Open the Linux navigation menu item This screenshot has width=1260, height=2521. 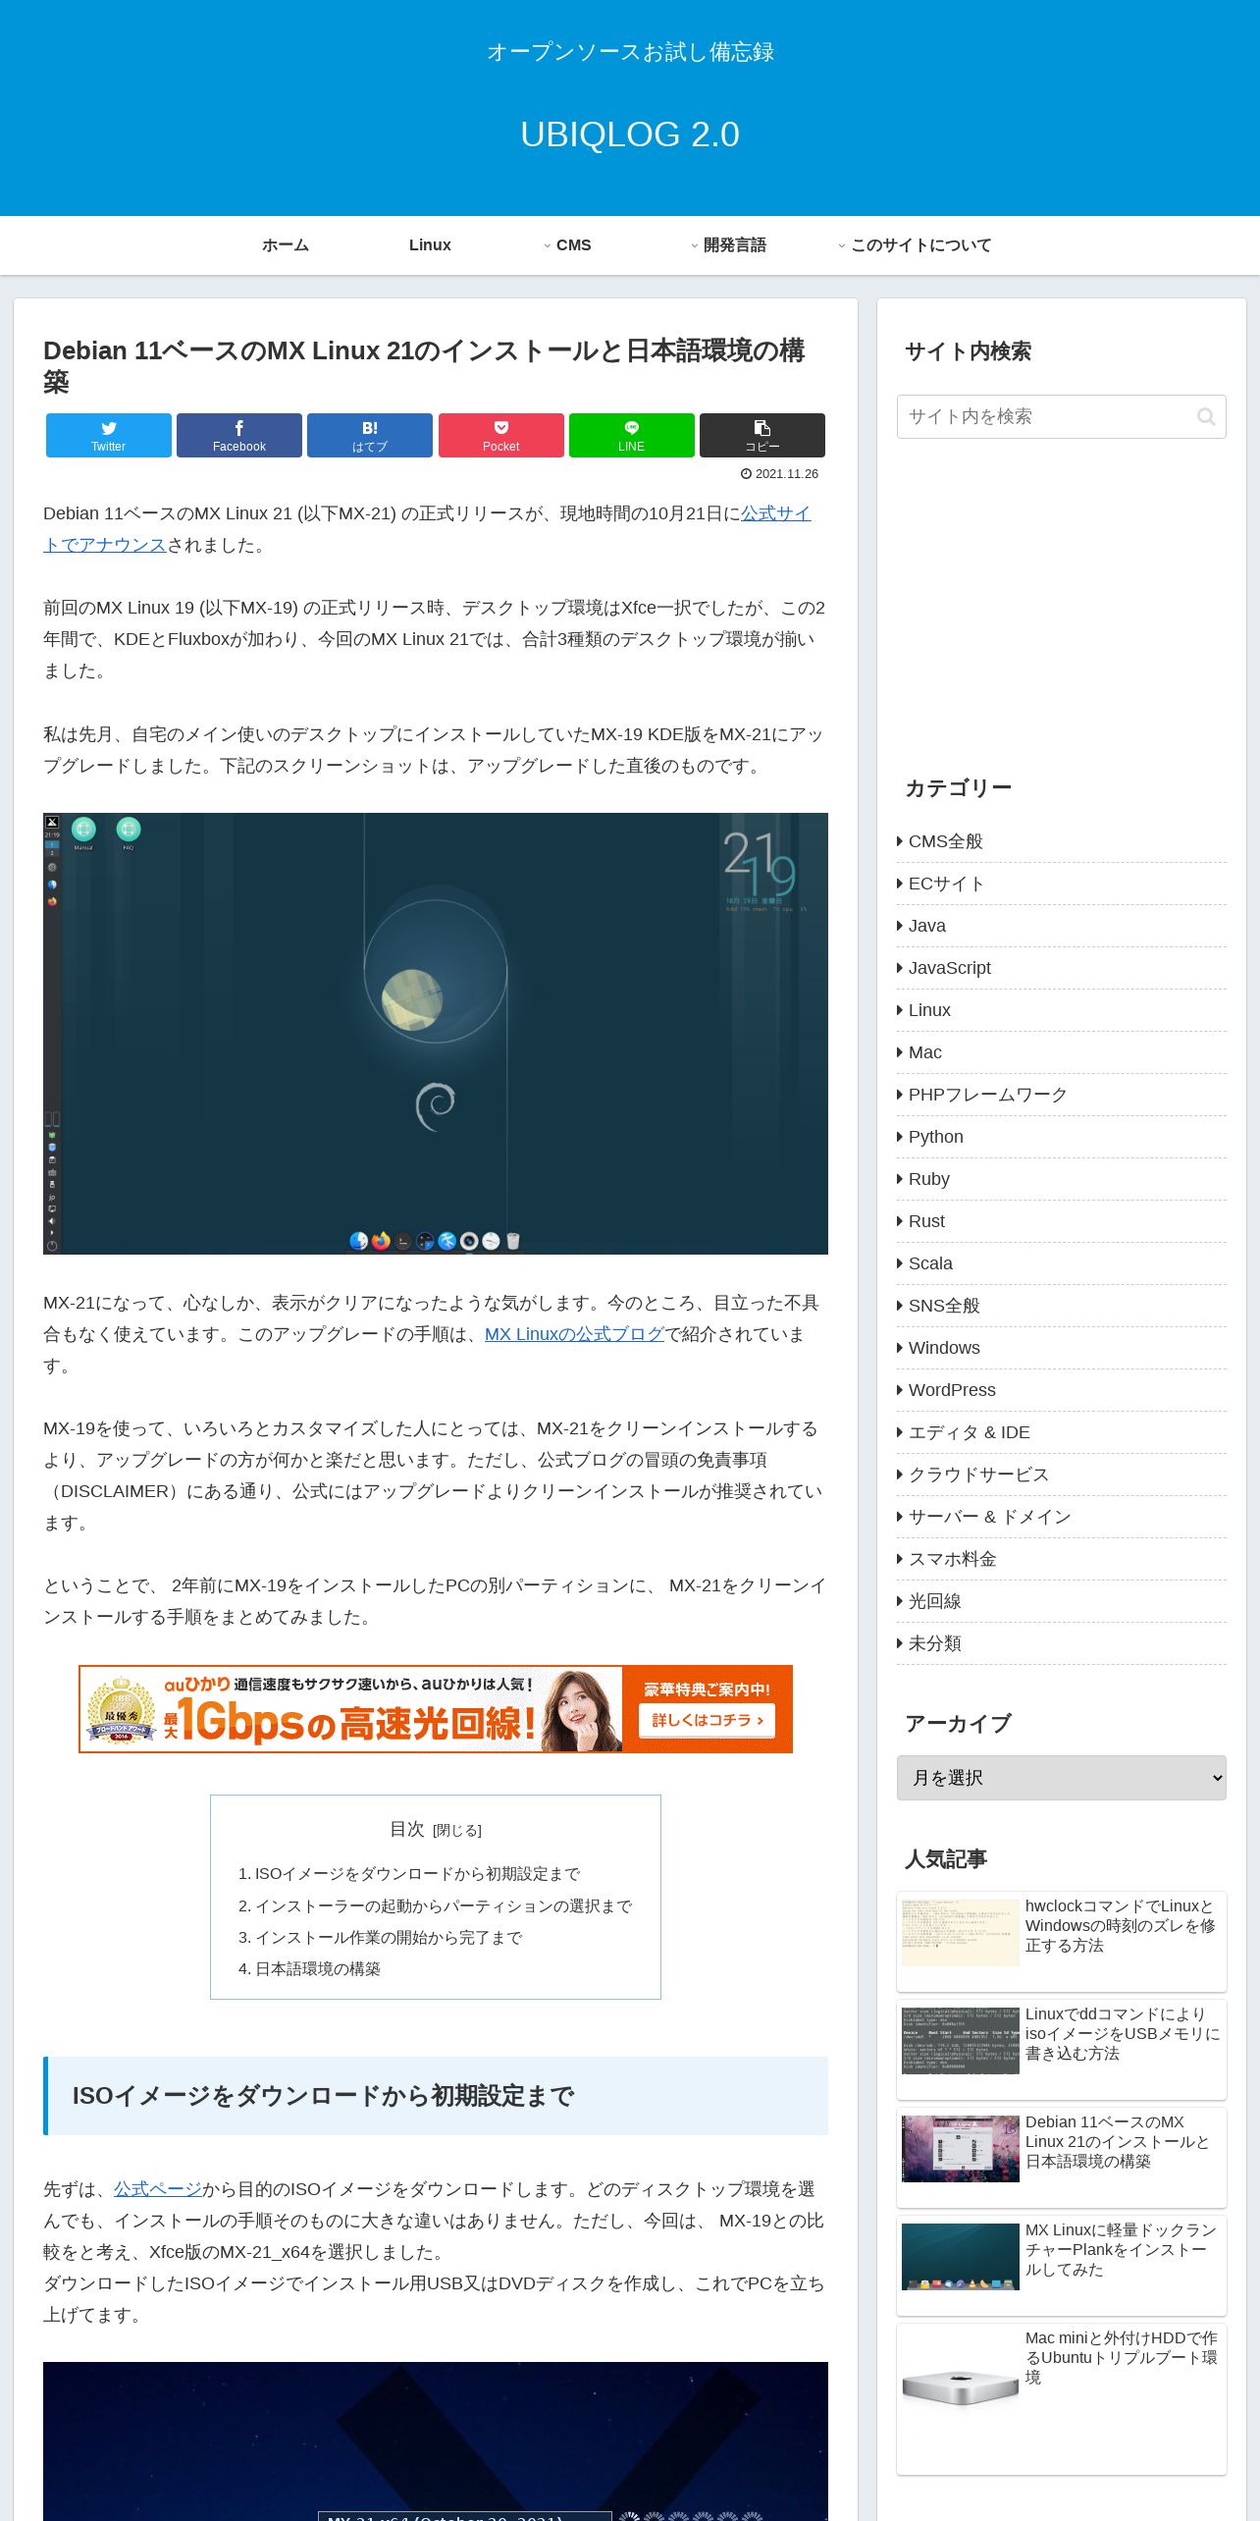(430, 245)
